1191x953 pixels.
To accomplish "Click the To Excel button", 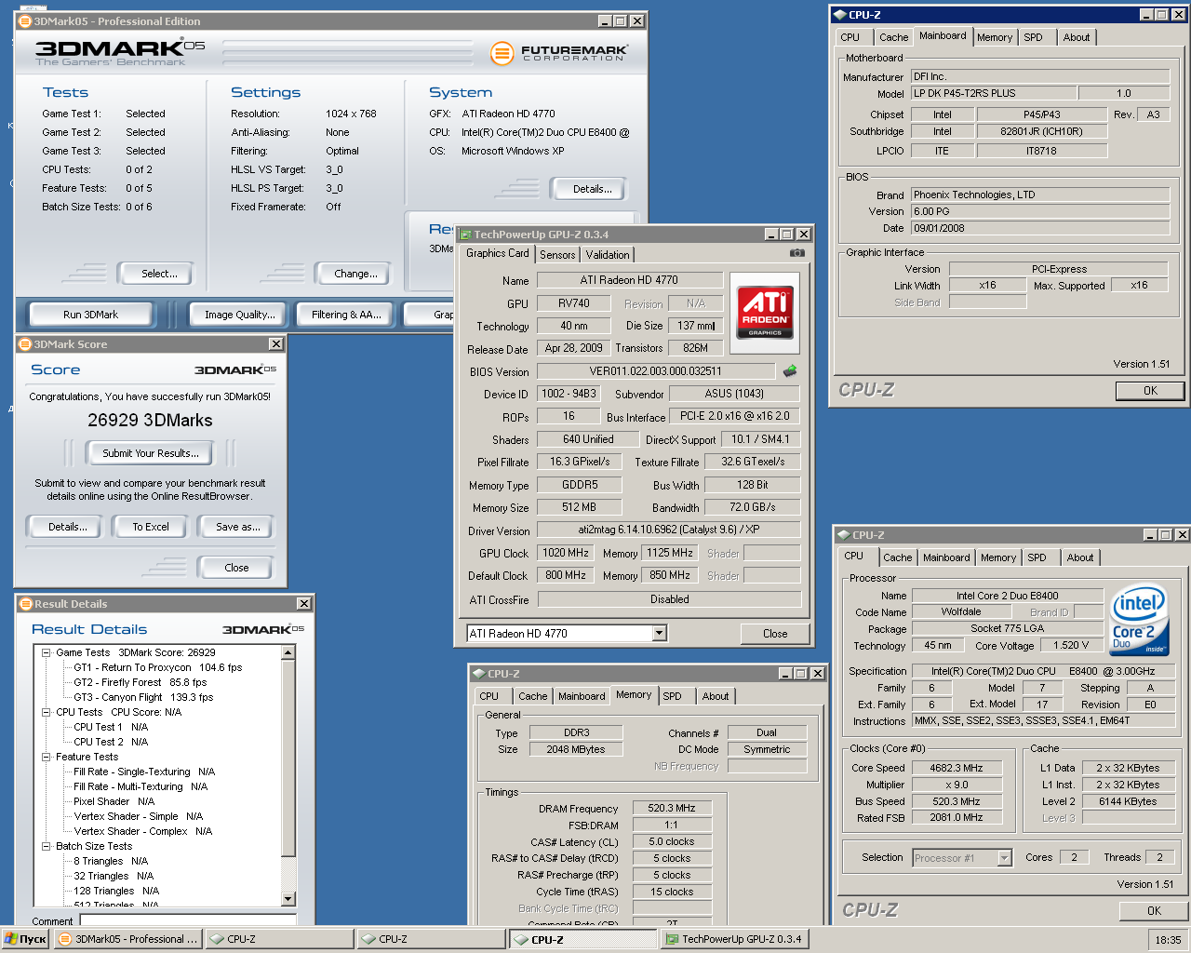I will pyautogui.click(x=151, y=527).
